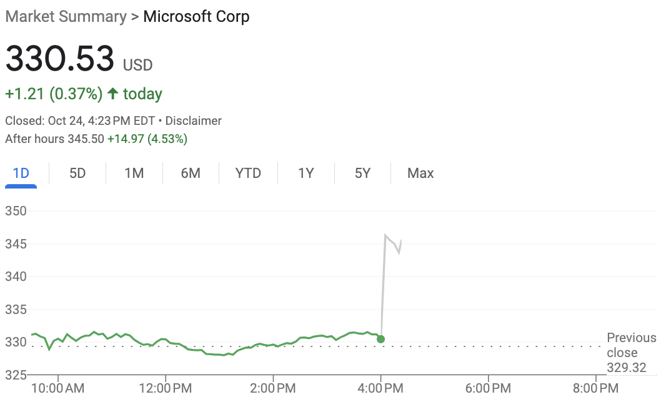Image resolution: width=661 pixels, height=407 pixels.
Task: Show the 6M price history
Action: (191, 173)
